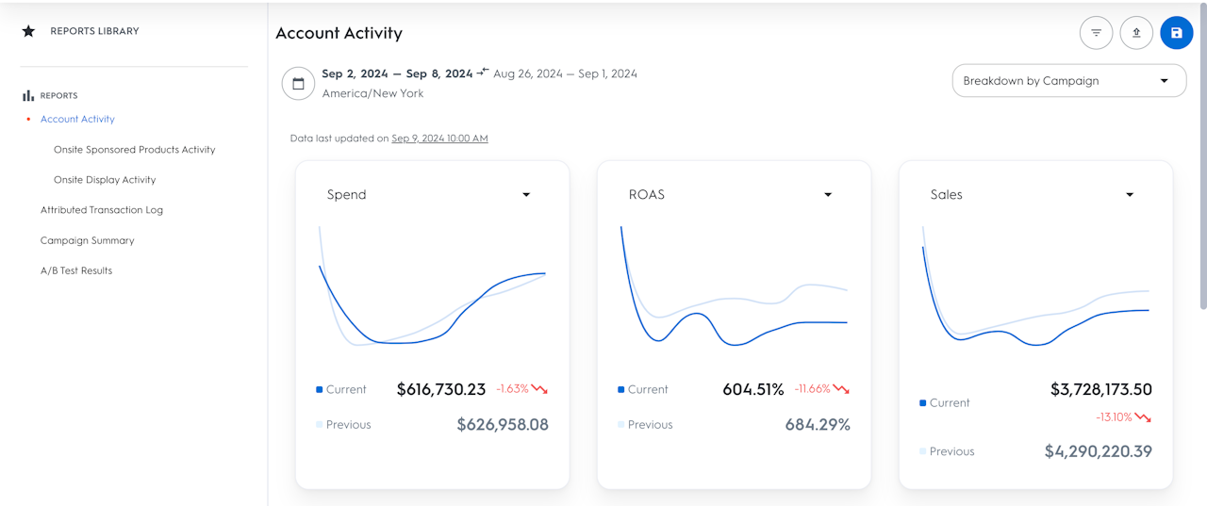This screenshot has height=506, width=1207.
Task: Go to Attributed Transaction Log
Action: pyautogui.click(x=102, y=210)
